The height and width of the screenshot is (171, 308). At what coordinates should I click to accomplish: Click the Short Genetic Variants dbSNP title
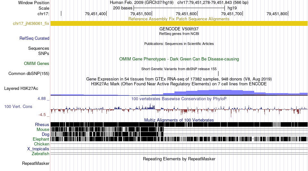pos(179,69)
